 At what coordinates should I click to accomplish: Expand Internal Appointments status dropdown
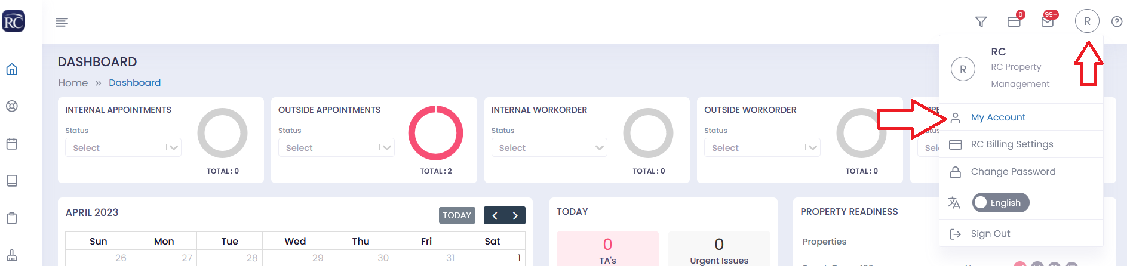coord(123,147)
